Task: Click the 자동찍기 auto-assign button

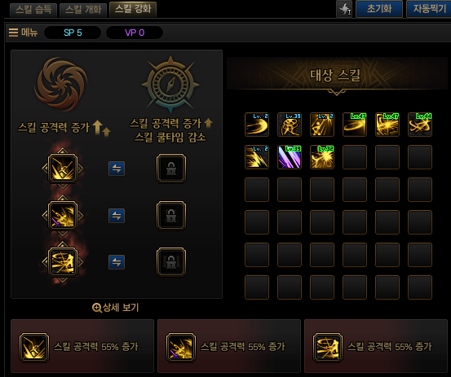Action: [x=429, y=9]
